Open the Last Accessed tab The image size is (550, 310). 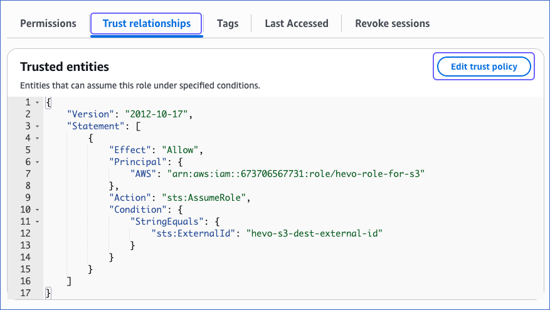(296, 24)
